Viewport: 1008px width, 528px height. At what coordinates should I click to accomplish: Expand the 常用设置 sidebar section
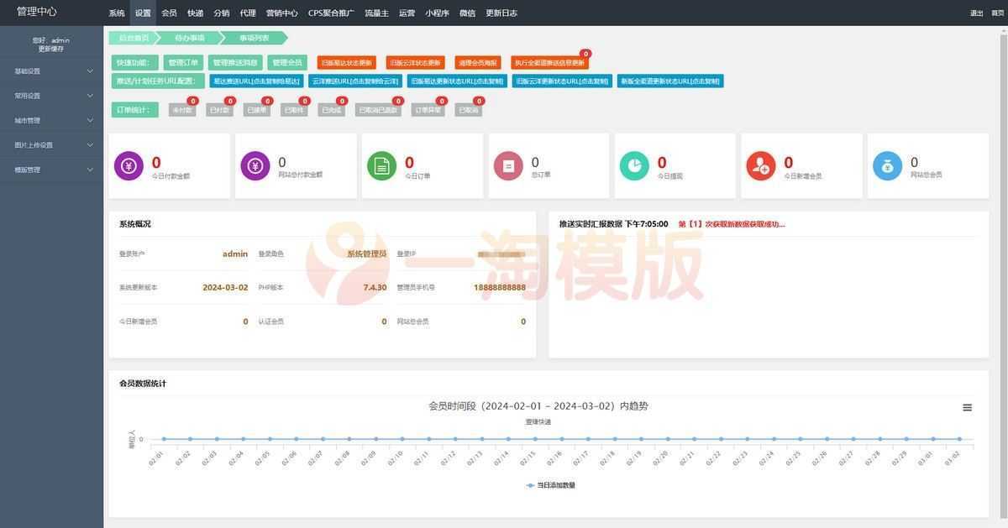51,96
